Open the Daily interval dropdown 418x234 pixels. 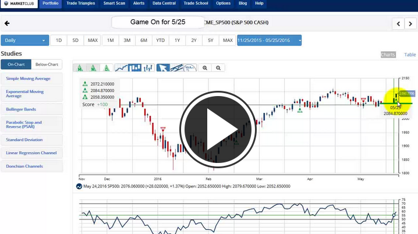tap(25, 40)
